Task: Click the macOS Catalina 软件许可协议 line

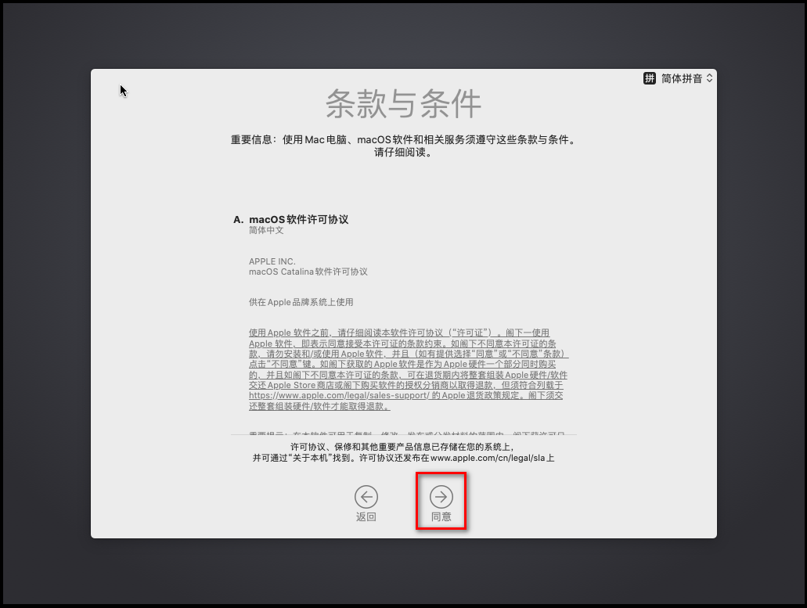Action: (308, 272)
